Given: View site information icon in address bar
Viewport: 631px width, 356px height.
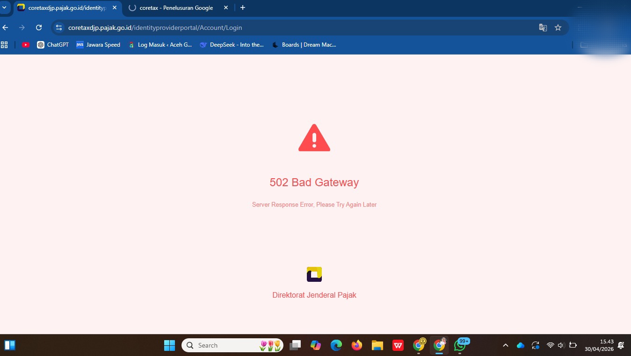Looking at the screenshot, I should coord(59,28).
